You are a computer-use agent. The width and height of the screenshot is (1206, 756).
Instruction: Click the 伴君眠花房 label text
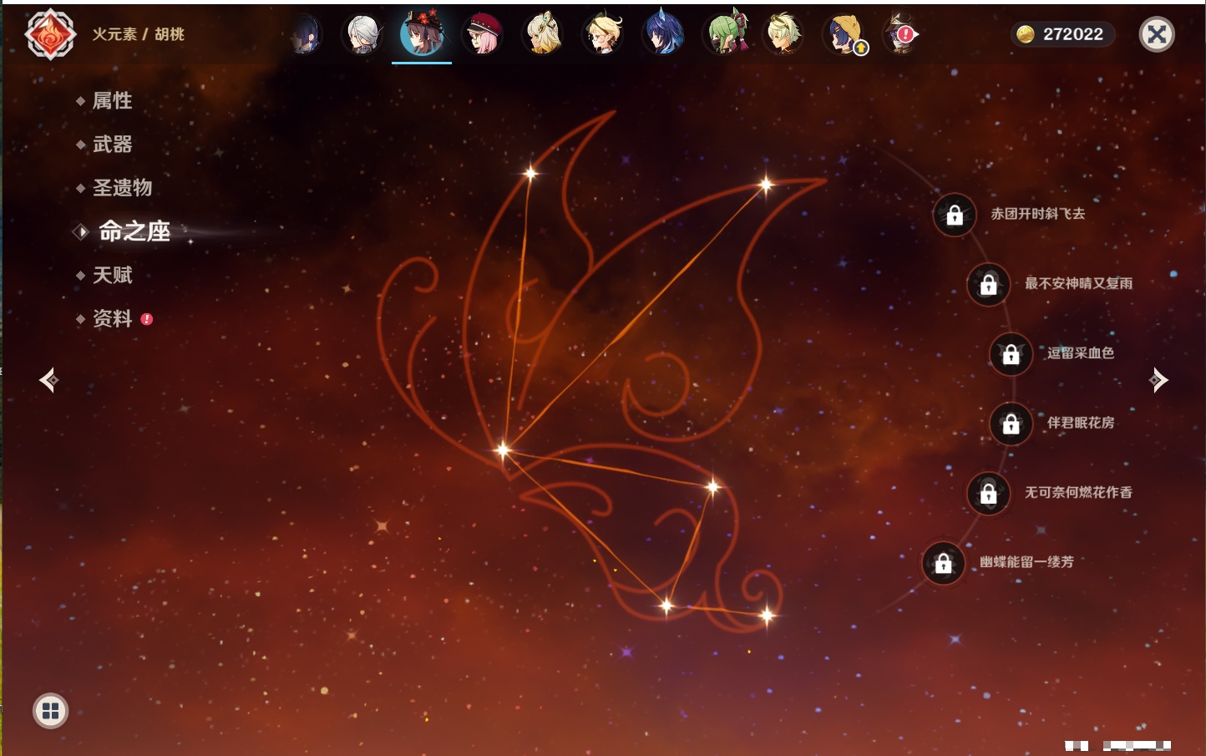pyautogui.click(x=1081, y=423)
